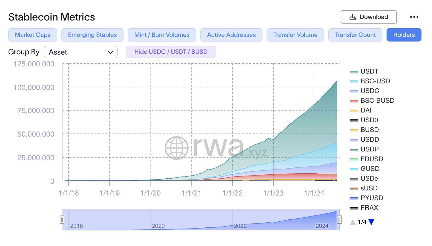The height and width of the screenshot is (246, 432).
Task: View the Transfer Volume tab
Action: (295, 35)
